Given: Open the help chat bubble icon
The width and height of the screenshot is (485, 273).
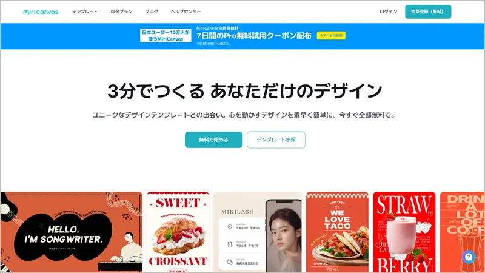Looking at the screenshot, I should [x=469, y=257].
